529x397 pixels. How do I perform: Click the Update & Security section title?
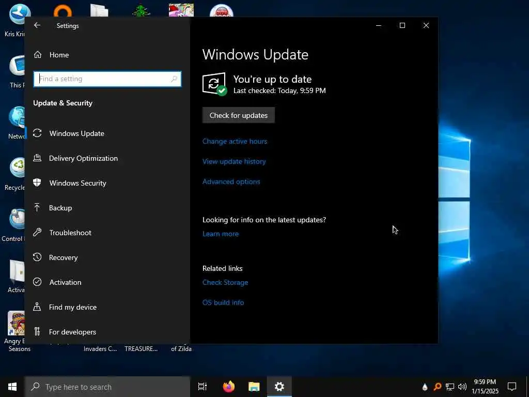coord(63,103)
